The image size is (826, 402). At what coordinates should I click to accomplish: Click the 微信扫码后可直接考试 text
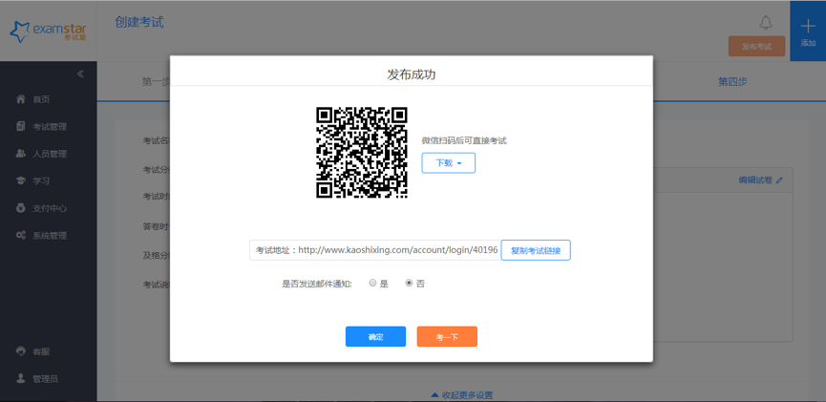[464, 140]
